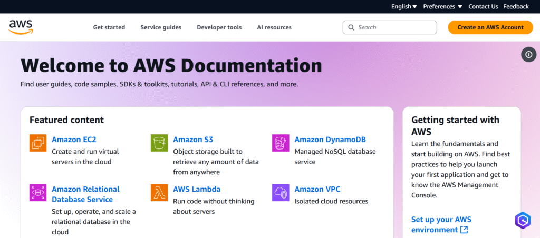
Task: Click the Welcome to AWS Documentation title
Action: click(x=171, y=65)
